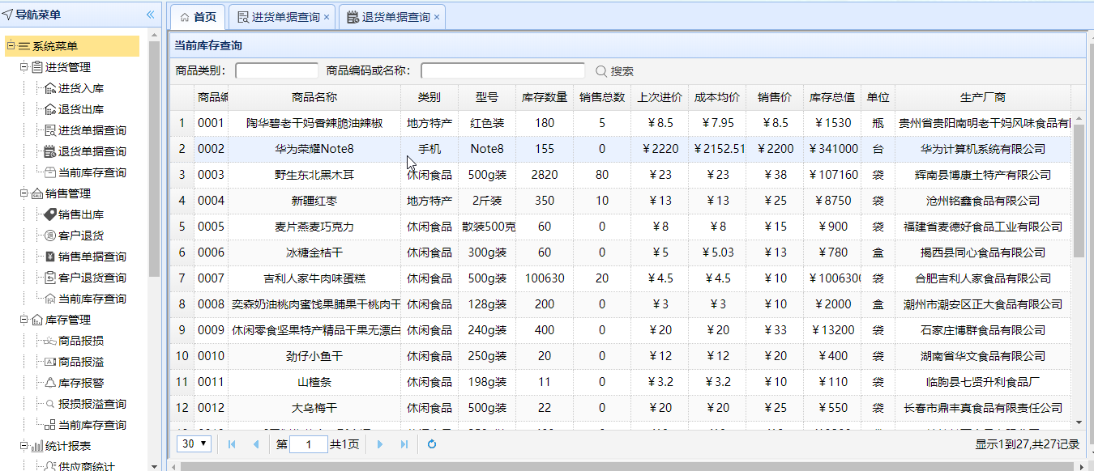The height and width of the screenshot is (471, 1094).
Task: Click the 客户退货 icon
Action: point(50,235)
